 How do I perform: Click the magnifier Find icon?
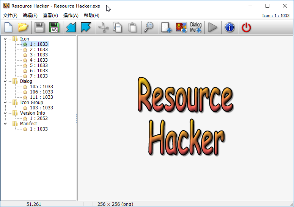148,28
